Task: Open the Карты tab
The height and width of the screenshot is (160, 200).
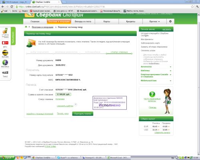Action: 107,21
